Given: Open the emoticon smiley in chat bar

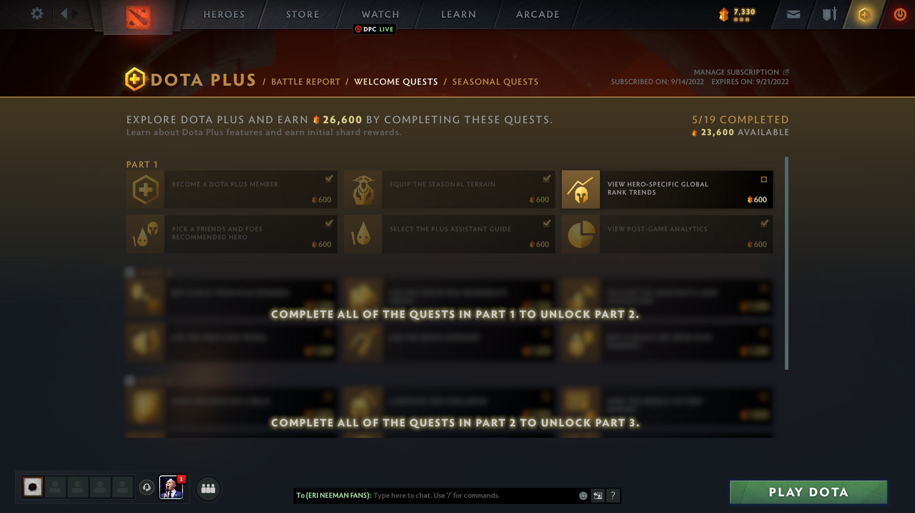Looking at the screenshot, I should (x=583, y=495).
